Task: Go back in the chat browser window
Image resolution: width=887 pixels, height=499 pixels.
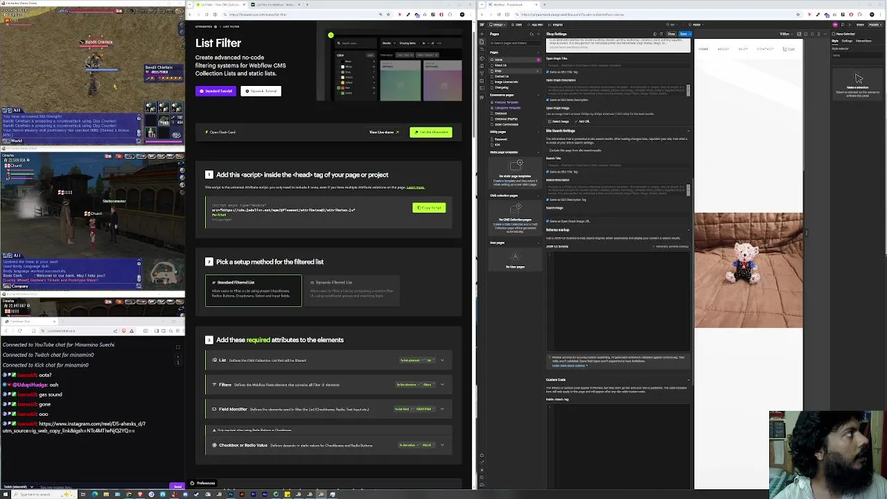Action: 6,331
